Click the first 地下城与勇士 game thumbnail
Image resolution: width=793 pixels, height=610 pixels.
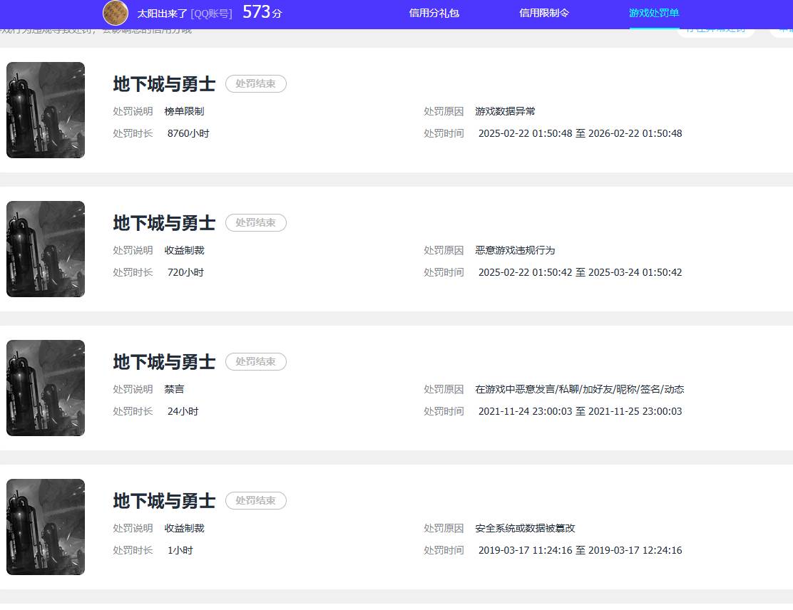point(45,110)
